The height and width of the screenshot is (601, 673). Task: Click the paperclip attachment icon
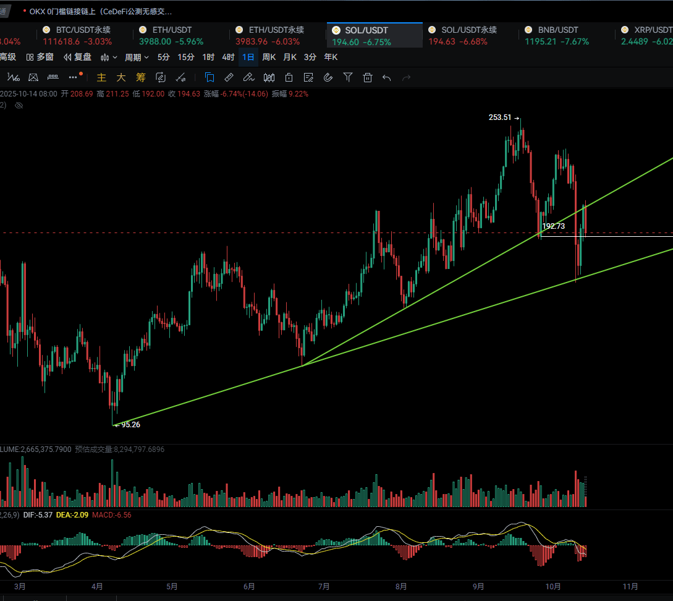click(x=328, y=77)
